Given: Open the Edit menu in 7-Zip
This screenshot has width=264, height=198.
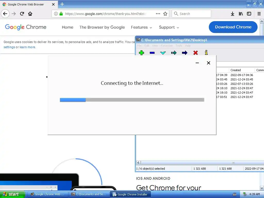Looking at the screenshot, I should click(x=147, y=46).
